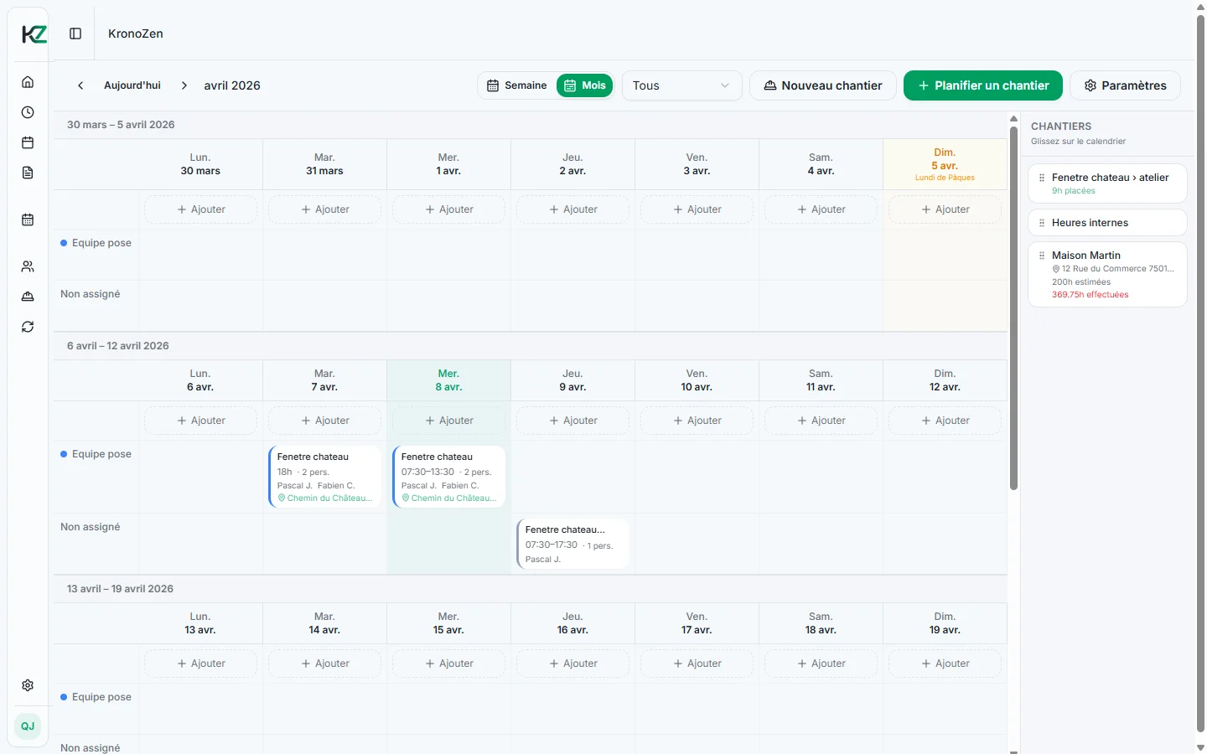Open the Tous filter dropdown
1207x754 pixels.
click(x=681, y=85)
